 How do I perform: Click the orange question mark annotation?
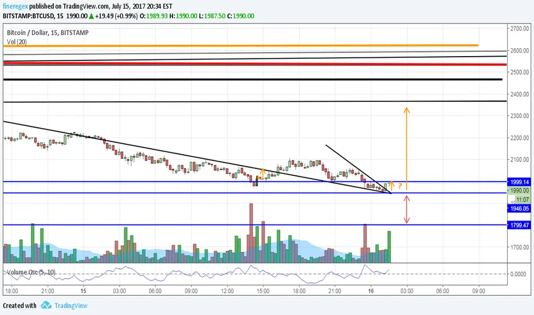pyautogui.click(x=400, y=186)
